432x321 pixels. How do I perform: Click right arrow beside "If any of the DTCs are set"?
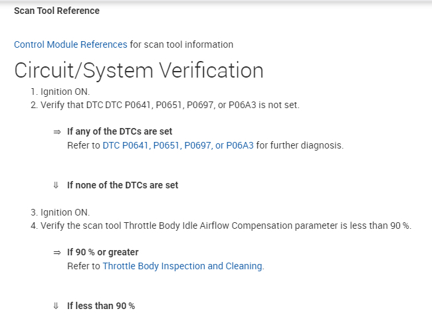point(57,132)
